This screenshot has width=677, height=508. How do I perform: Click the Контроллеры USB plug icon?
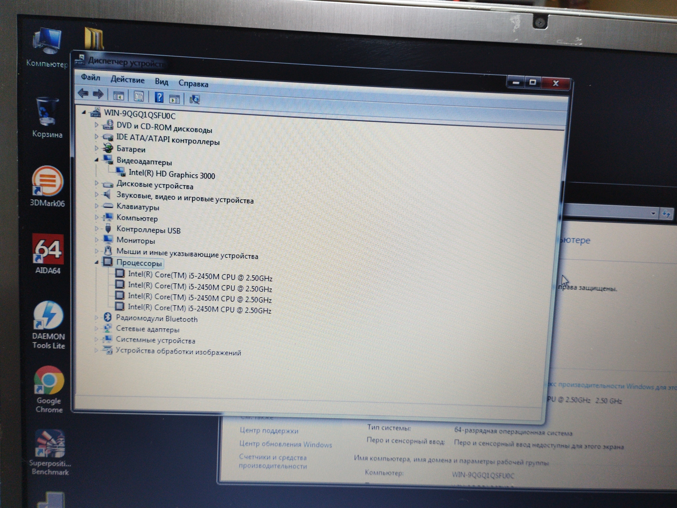(x=108, y=229)
